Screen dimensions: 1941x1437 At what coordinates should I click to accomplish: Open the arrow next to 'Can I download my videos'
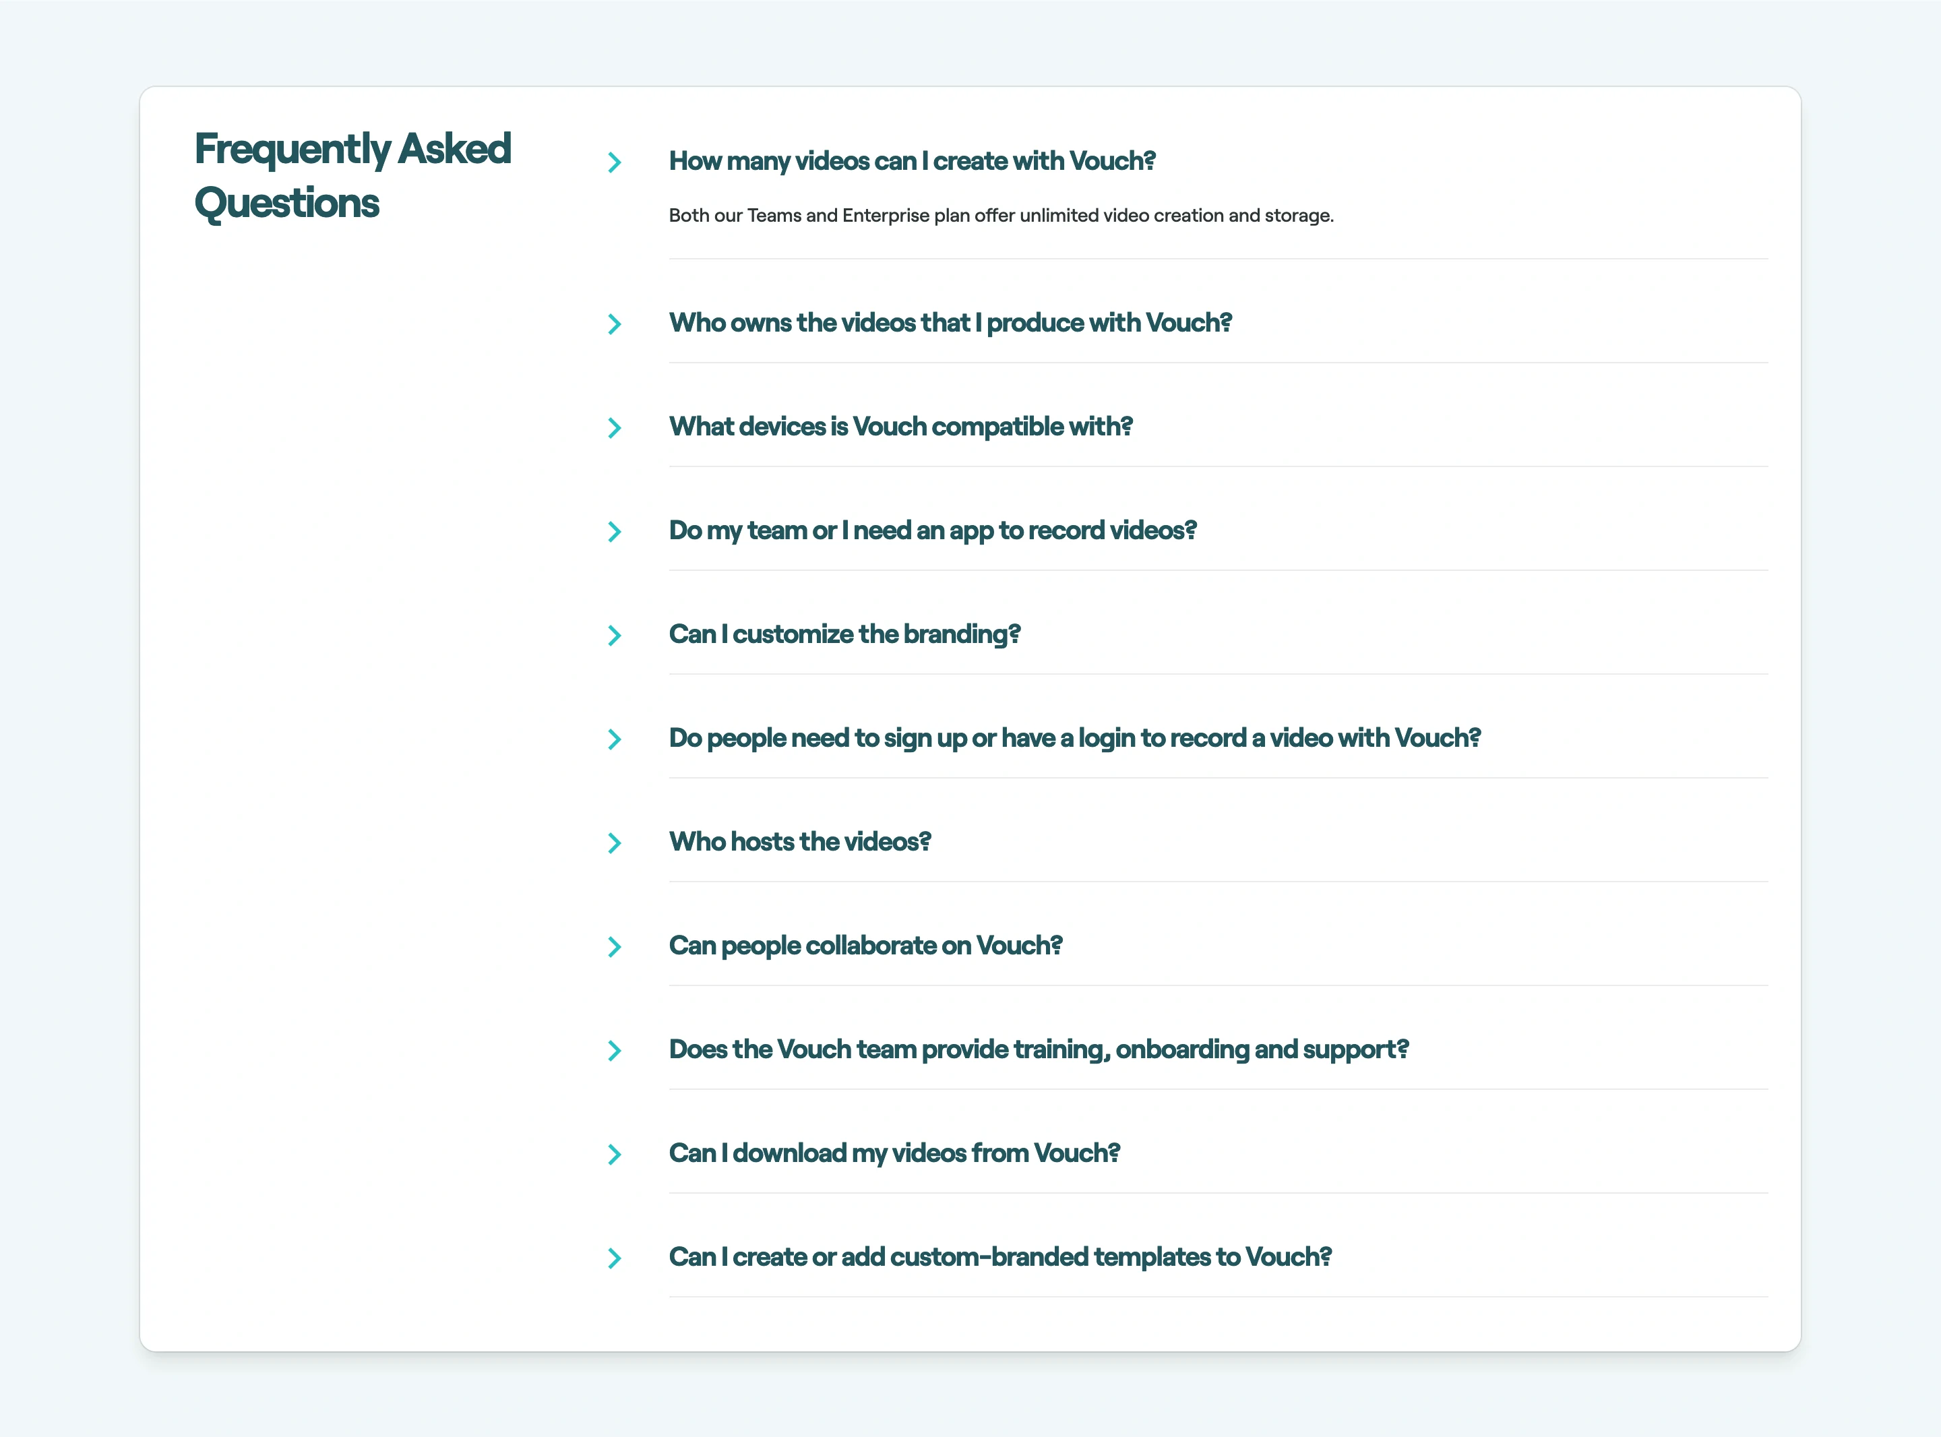tap(617, 1155)
